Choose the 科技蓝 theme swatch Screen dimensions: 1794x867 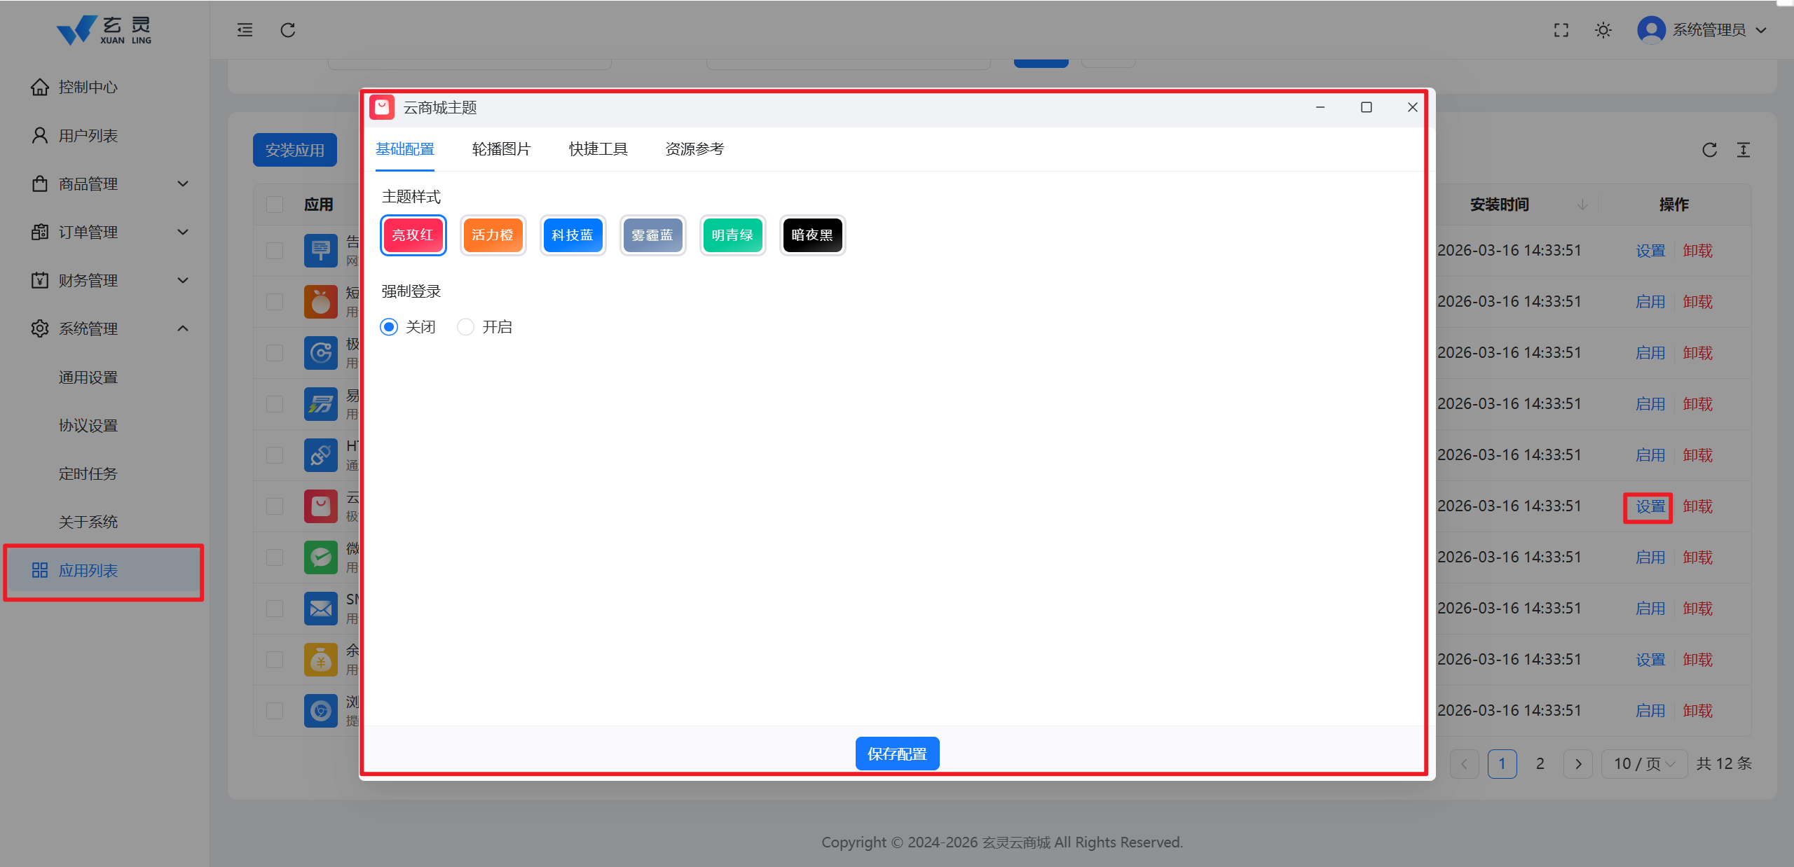point(573,235)
